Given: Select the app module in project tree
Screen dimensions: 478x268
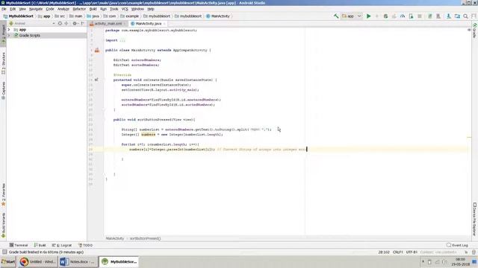Looking at the screenshot, I should pos(22,30).
